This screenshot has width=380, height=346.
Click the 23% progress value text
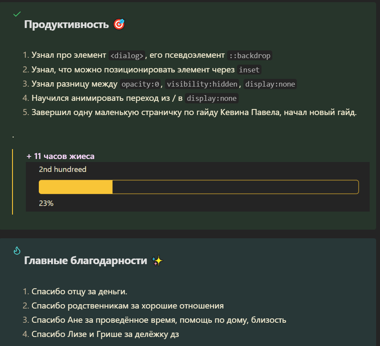[x=46, y=203]
